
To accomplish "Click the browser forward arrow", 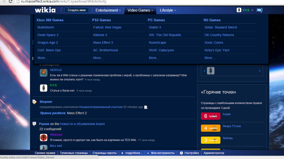I will [4, 2].
